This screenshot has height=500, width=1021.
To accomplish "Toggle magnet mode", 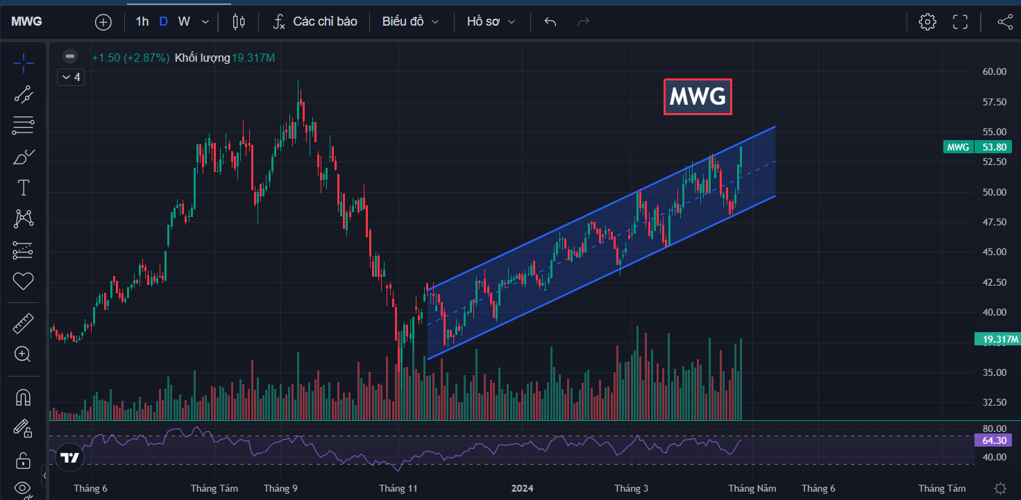I will coord(24,397).
